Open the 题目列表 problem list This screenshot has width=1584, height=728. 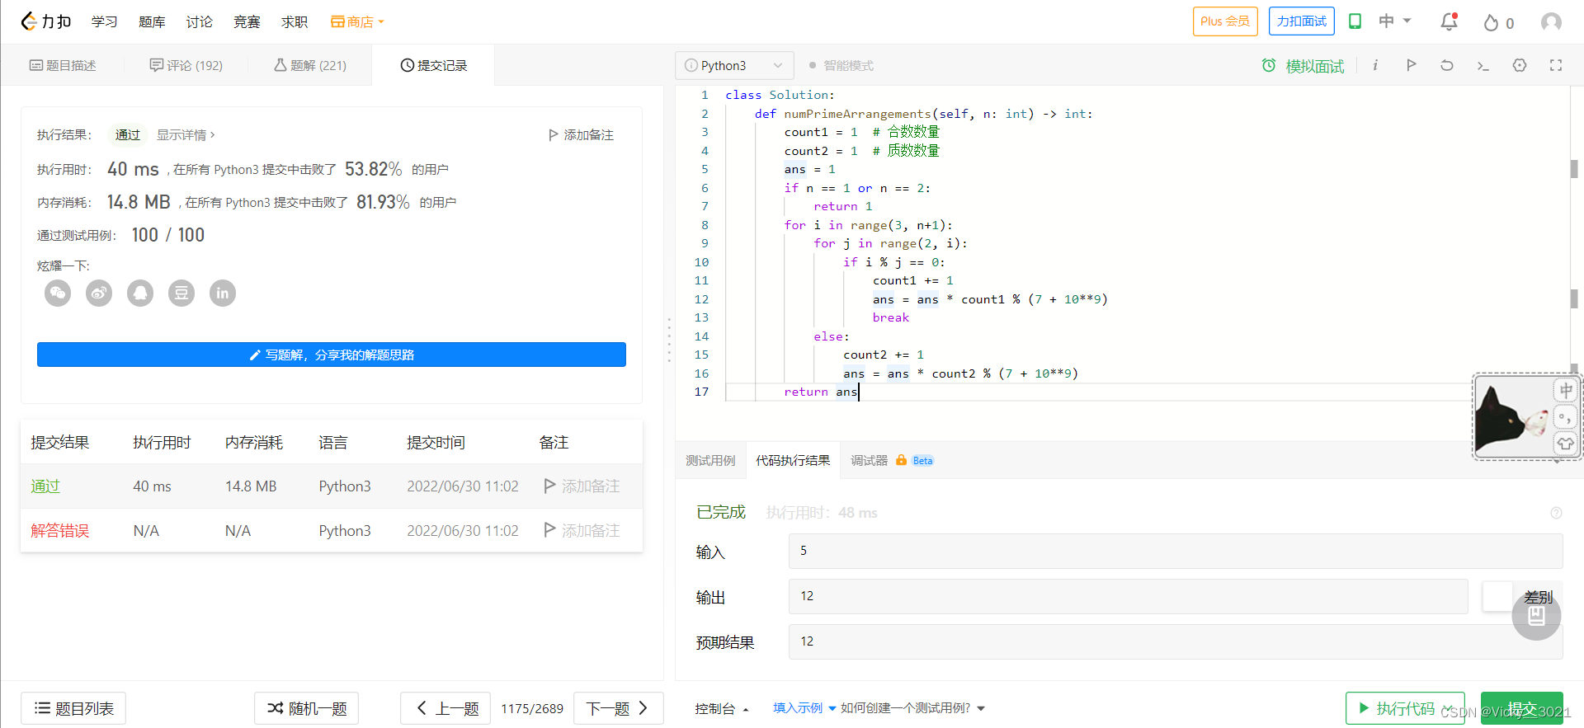point(73,708)
